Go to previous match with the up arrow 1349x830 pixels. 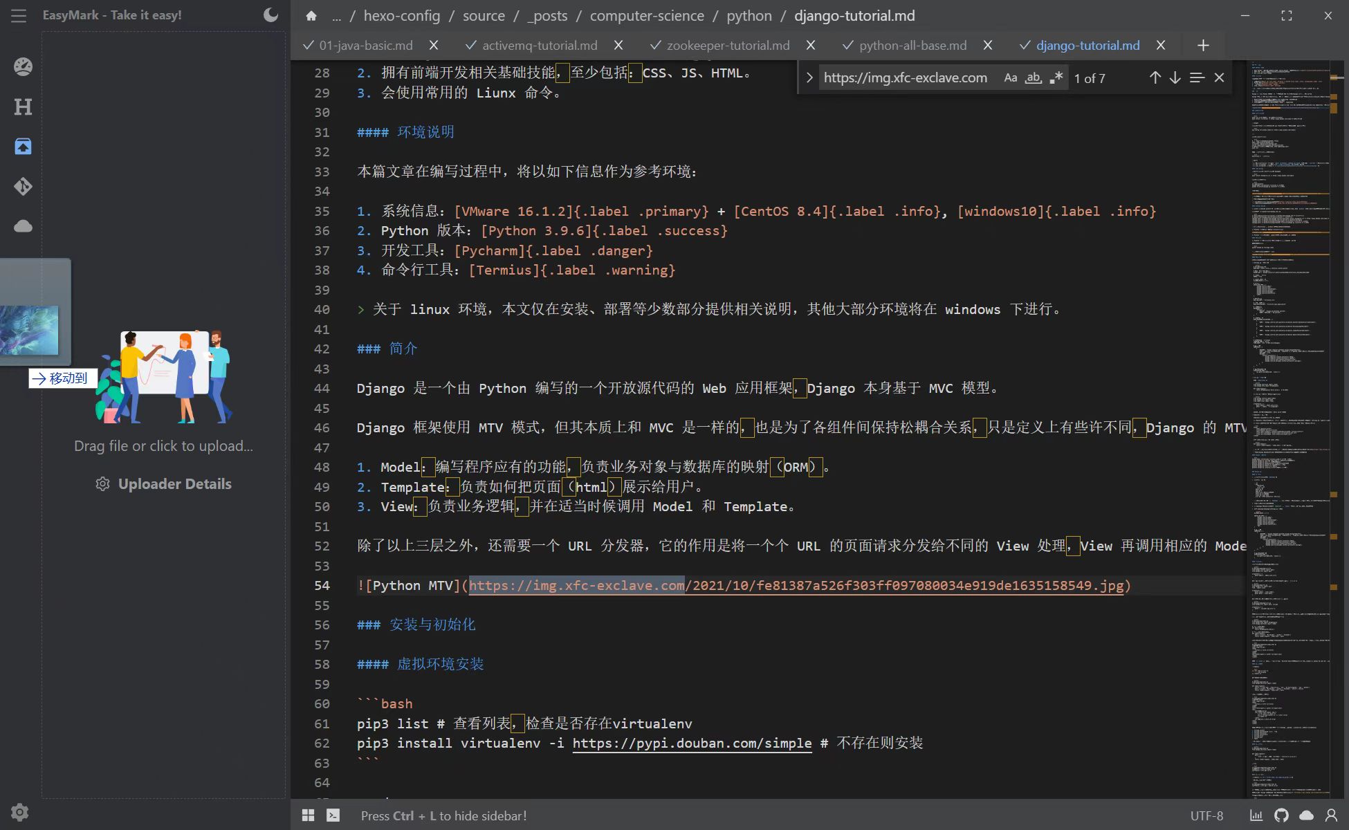1155,77
